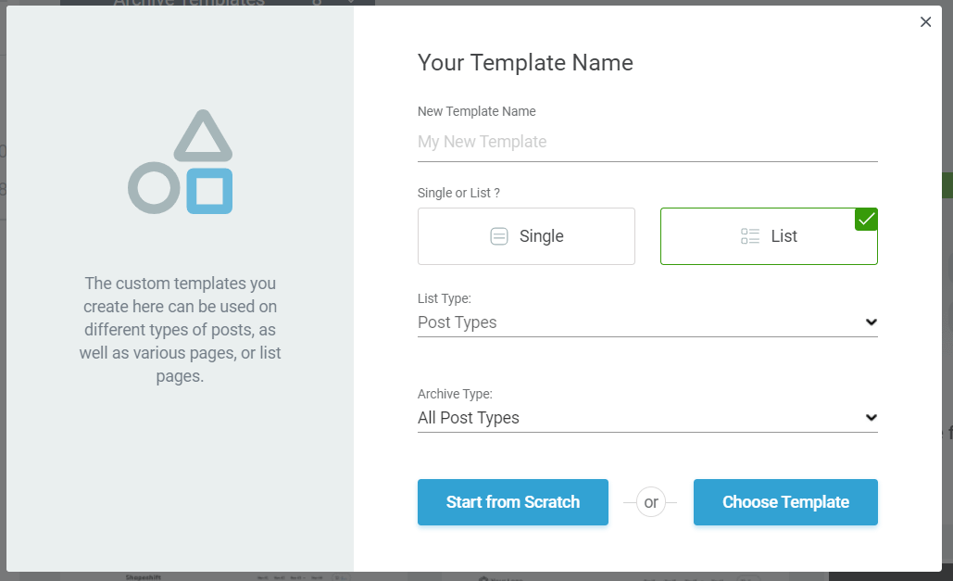This screenshot has height=581, width=953.
Task: Open the Post Types select field
Action: pyautogui.click(x=639, y=322)
